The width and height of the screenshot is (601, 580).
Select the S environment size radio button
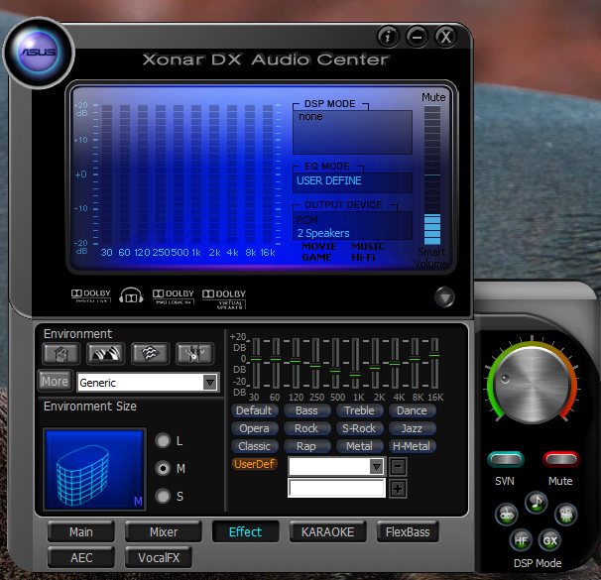click(x=163, y=496)
